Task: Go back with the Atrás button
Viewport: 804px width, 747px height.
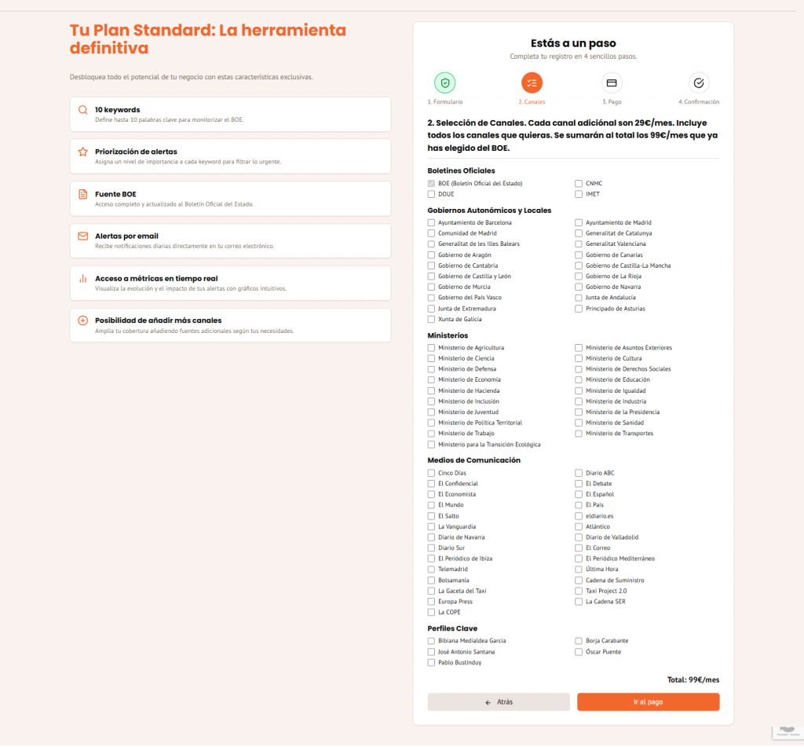Action: pos(499,702)
